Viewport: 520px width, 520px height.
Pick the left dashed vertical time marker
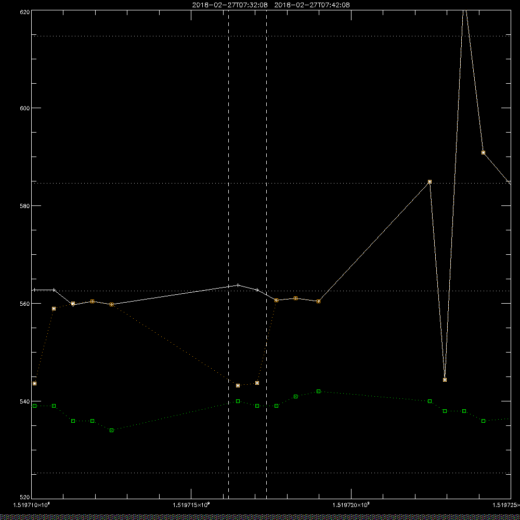click(228, 254)
